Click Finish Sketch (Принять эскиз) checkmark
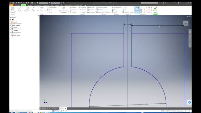 coord(155,9)
